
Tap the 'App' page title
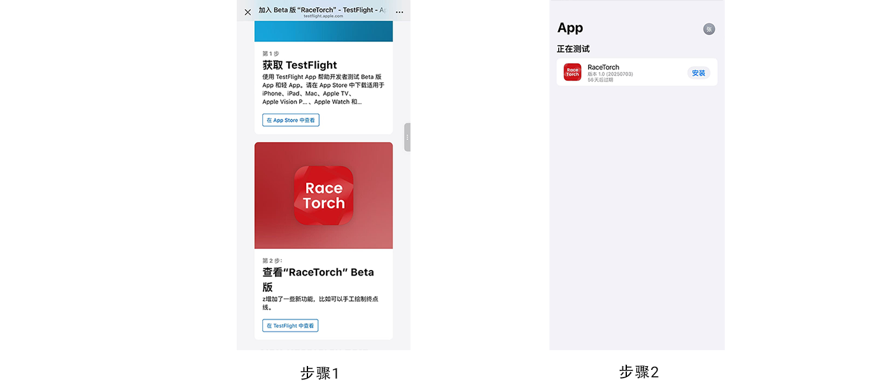click(x=570, y=27)
